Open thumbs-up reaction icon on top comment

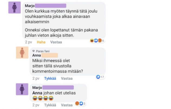[96, 41]
